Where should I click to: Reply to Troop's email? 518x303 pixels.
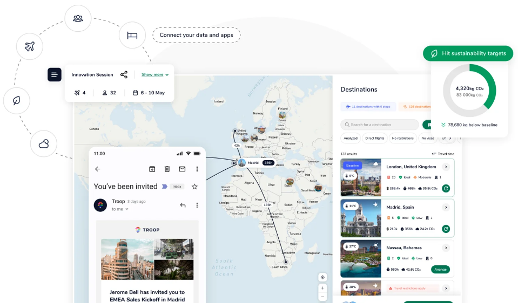coord(183,205)
